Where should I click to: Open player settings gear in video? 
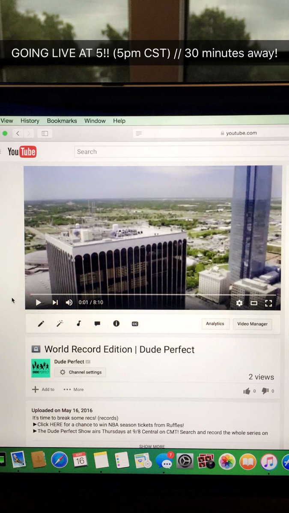(239, 303)
